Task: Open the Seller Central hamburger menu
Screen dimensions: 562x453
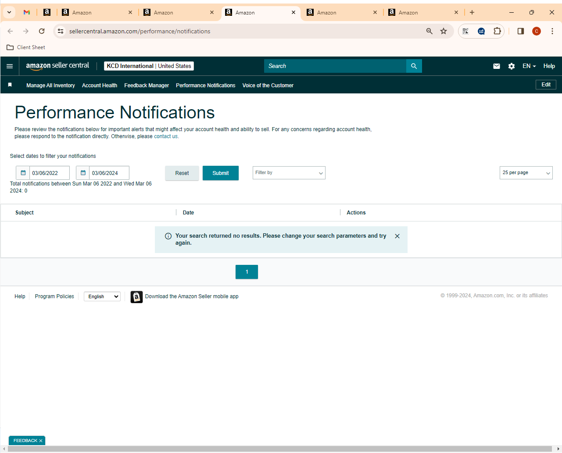Action: tap(10, 66)
